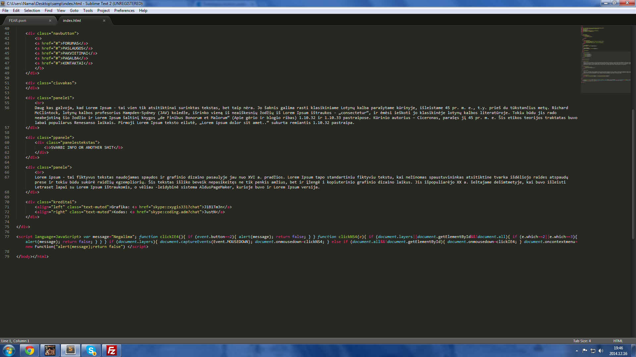Click the Line 1, Column 1 status
This screenshot has width=636, height=357.
point(15,341)
